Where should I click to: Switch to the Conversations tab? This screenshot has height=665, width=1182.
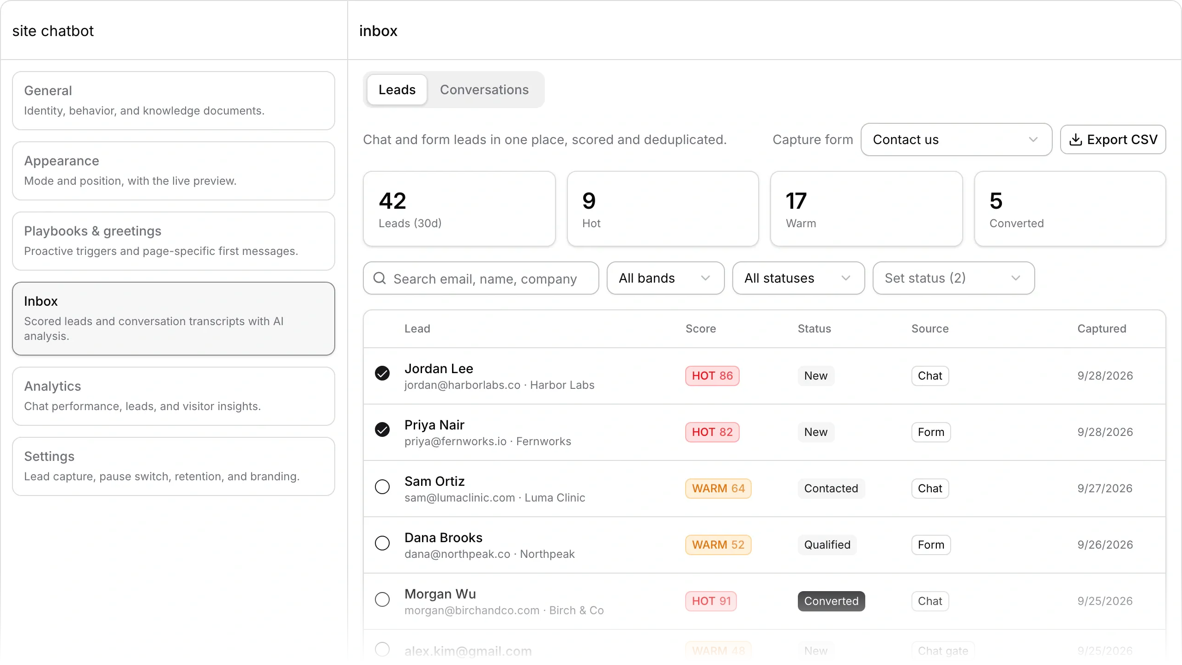484,90
